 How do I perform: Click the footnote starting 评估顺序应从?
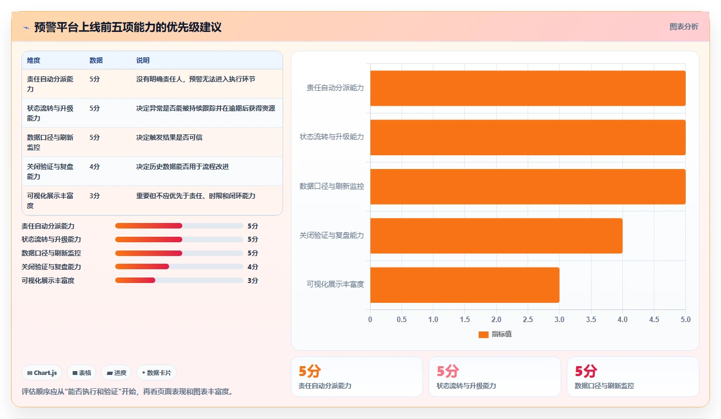pos(128,392)
